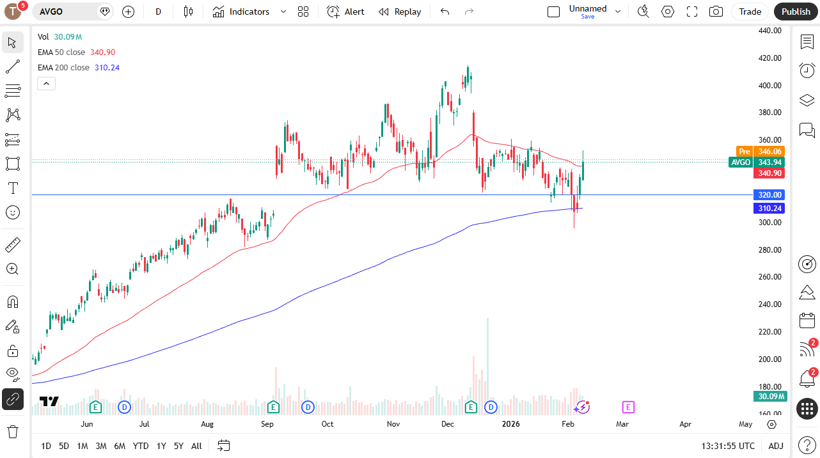Toggle the drawings sync link tool
The height and width of the screenshot is (458, 820).
(12, 399)
